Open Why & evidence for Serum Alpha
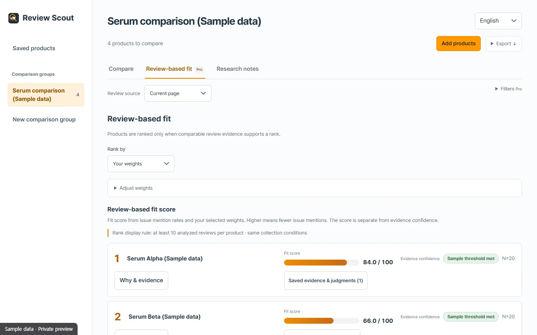Viewport: 537px width, 335px height. coord(141,281)
